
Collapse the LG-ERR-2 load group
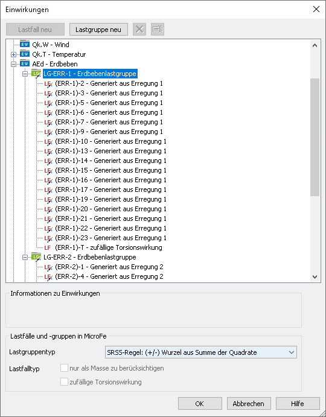(x=25, y=257)
